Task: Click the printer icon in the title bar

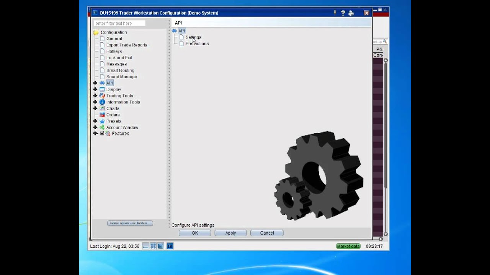Action: pos(351,13)
